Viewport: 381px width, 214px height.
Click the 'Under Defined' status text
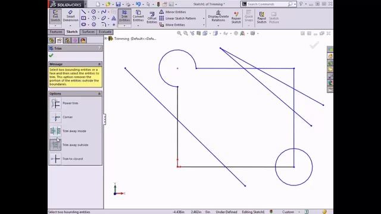(x=226, y=212)
